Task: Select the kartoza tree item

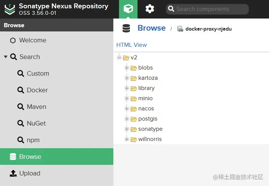Action: 148,78
